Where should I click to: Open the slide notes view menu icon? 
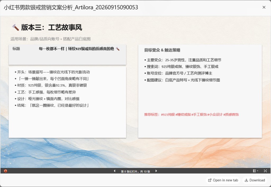click(x=255, y=171)
